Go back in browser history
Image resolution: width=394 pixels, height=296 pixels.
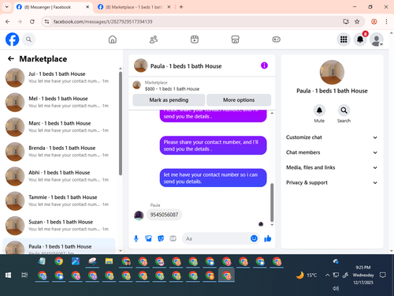point(7,21)
